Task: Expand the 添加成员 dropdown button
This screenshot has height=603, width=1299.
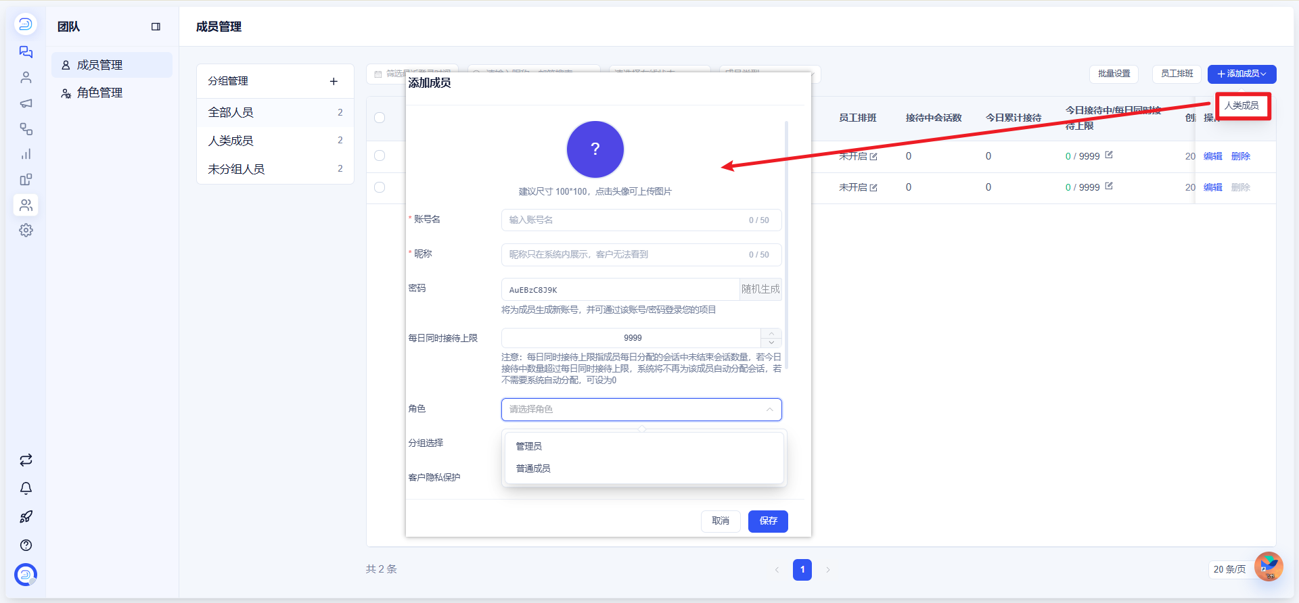Action: [1241, 74]
